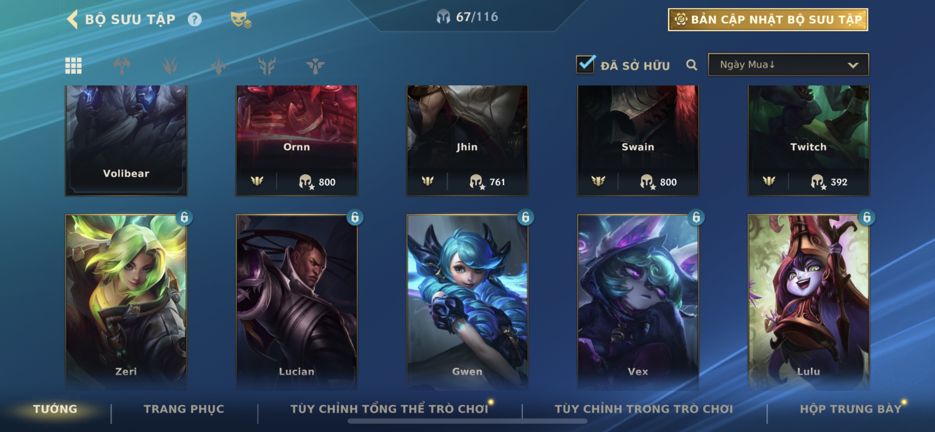Switch to the Trang Phục tab
Viewport: 935px width, 432px height.
pyautogui.click(x=184, y=409)
